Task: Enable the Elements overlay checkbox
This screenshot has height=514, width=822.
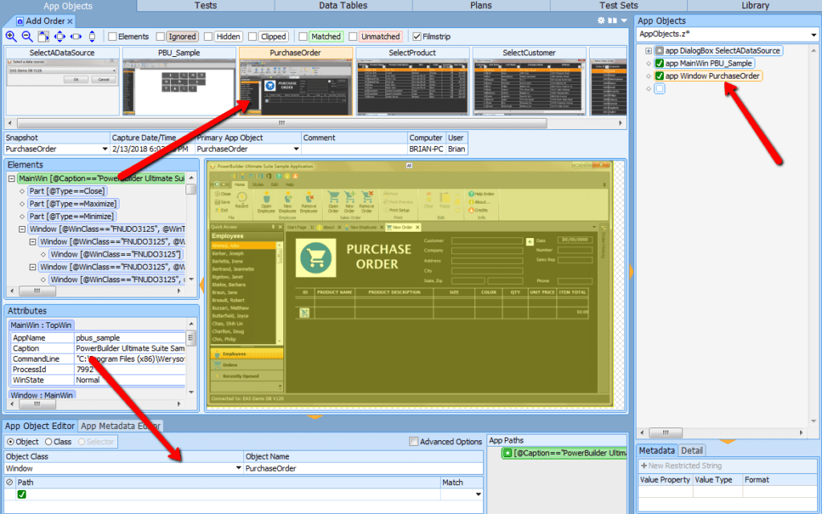Action: click(x=112, y=36)
